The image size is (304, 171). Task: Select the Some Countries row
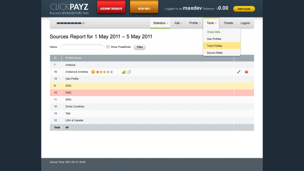click(152, 107)
